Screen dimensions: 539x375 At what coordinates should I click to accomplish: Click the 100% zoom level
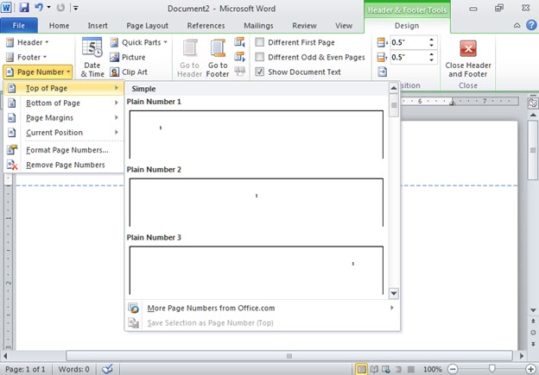click(432, 369)
